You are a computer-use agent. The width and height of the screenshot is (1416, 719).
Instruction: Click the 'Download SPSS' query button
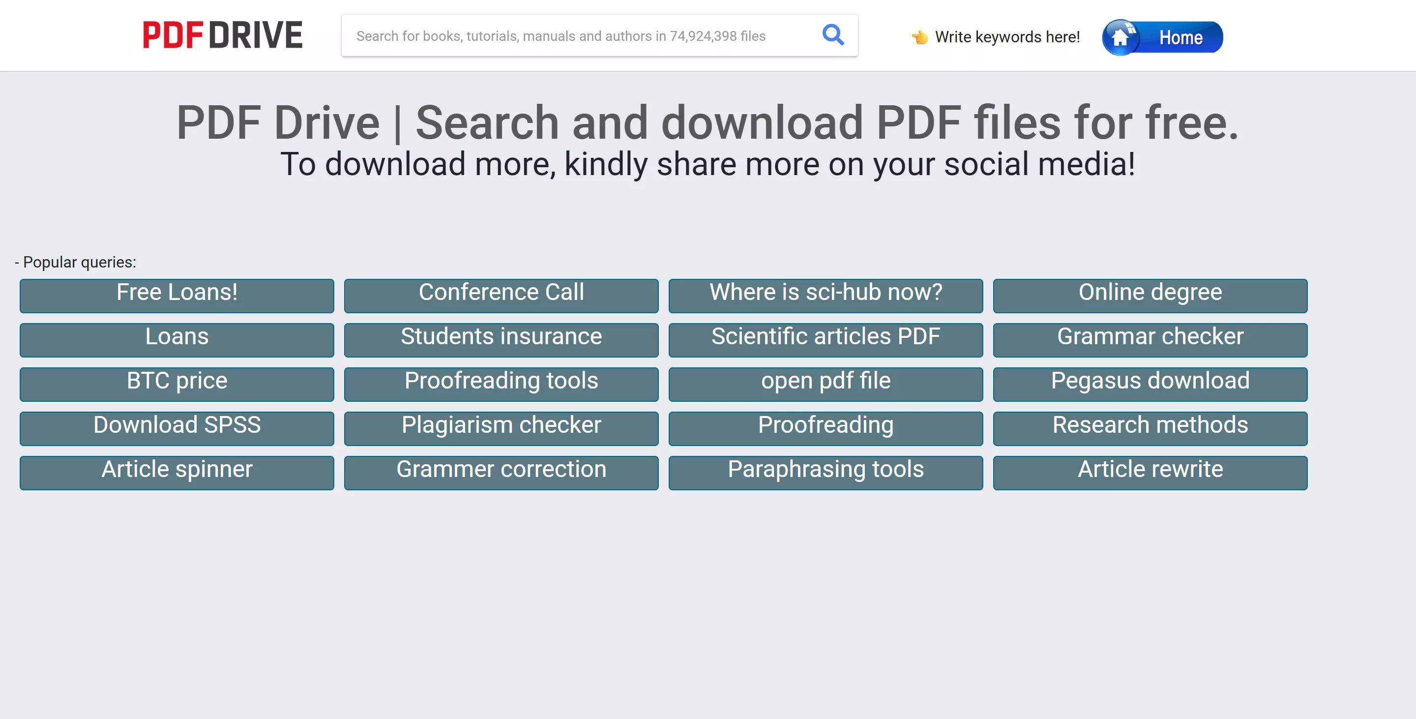[x=177, y=428]
